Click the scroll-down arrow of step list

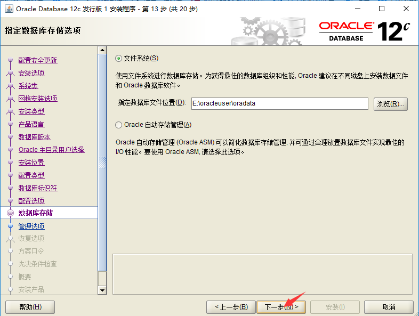coord(102,290)
